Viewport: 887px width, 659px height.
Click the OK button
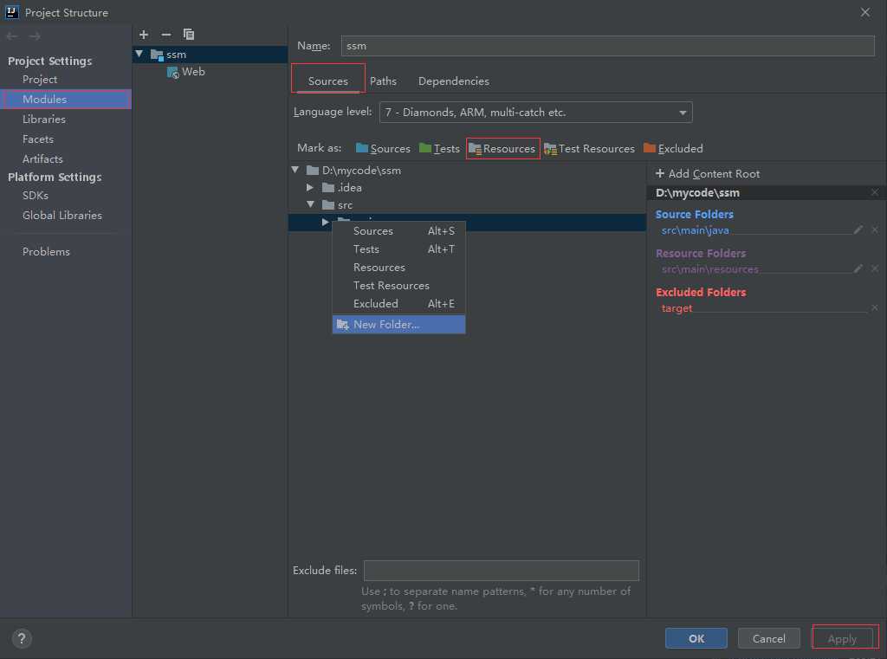click(x=696, y=638)
